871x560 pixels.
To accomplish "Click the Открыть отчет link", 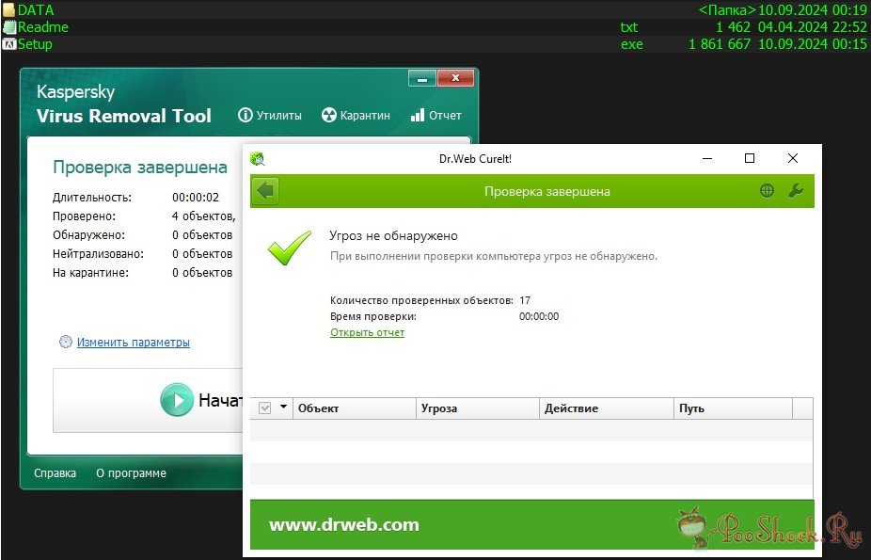I will click(x=367, y=332).
